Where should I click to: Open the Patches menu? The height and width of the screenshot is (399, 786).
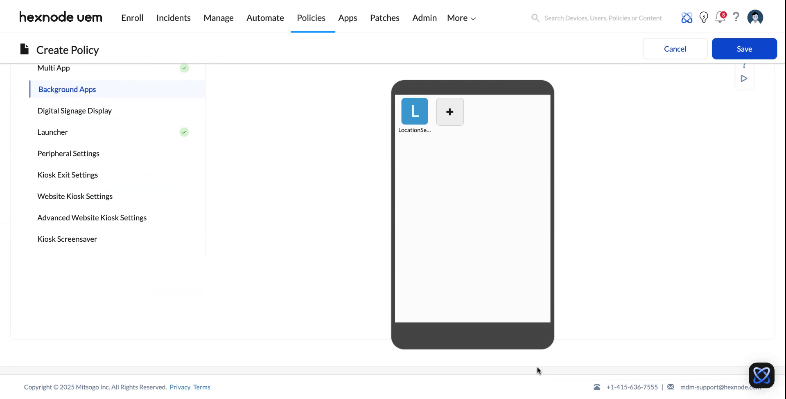(384, 18)
